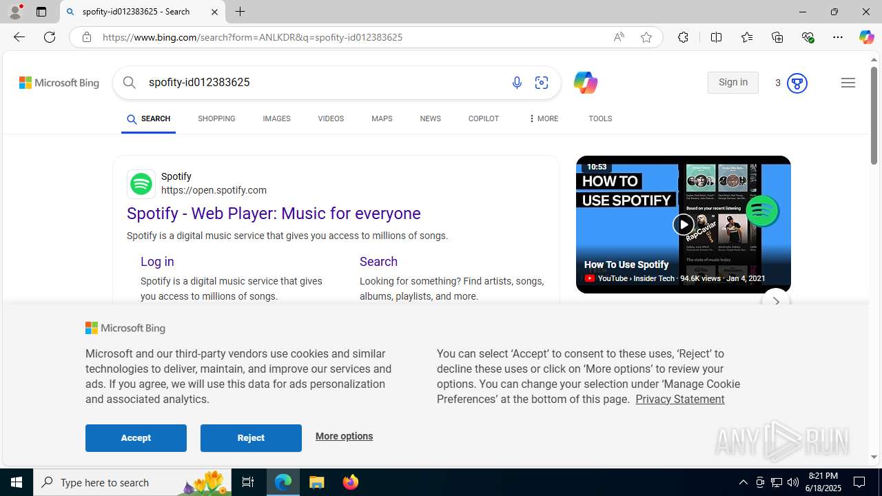
Task: Switch to the COPILOT tab
Action: pos(484,118)
